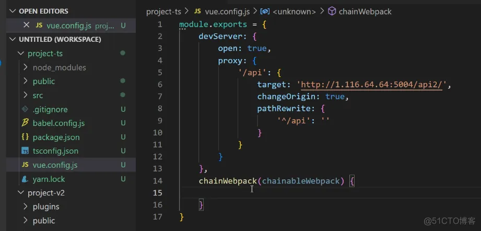Click the modified dot beside the src folder

click(x=123, y=95)
